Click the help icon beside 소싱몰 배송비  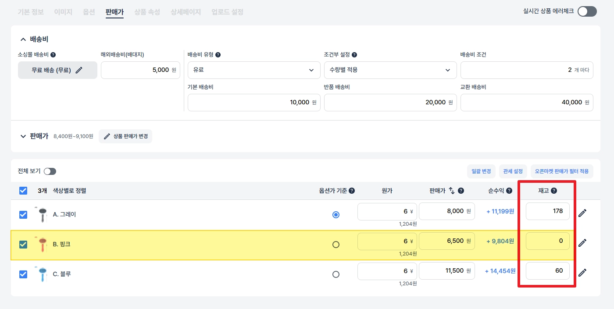(53, 55)
